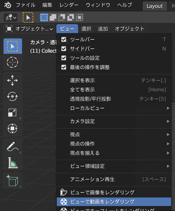Select the Move tool
Viewport: 175px width, 211px height.
[12, 80]
